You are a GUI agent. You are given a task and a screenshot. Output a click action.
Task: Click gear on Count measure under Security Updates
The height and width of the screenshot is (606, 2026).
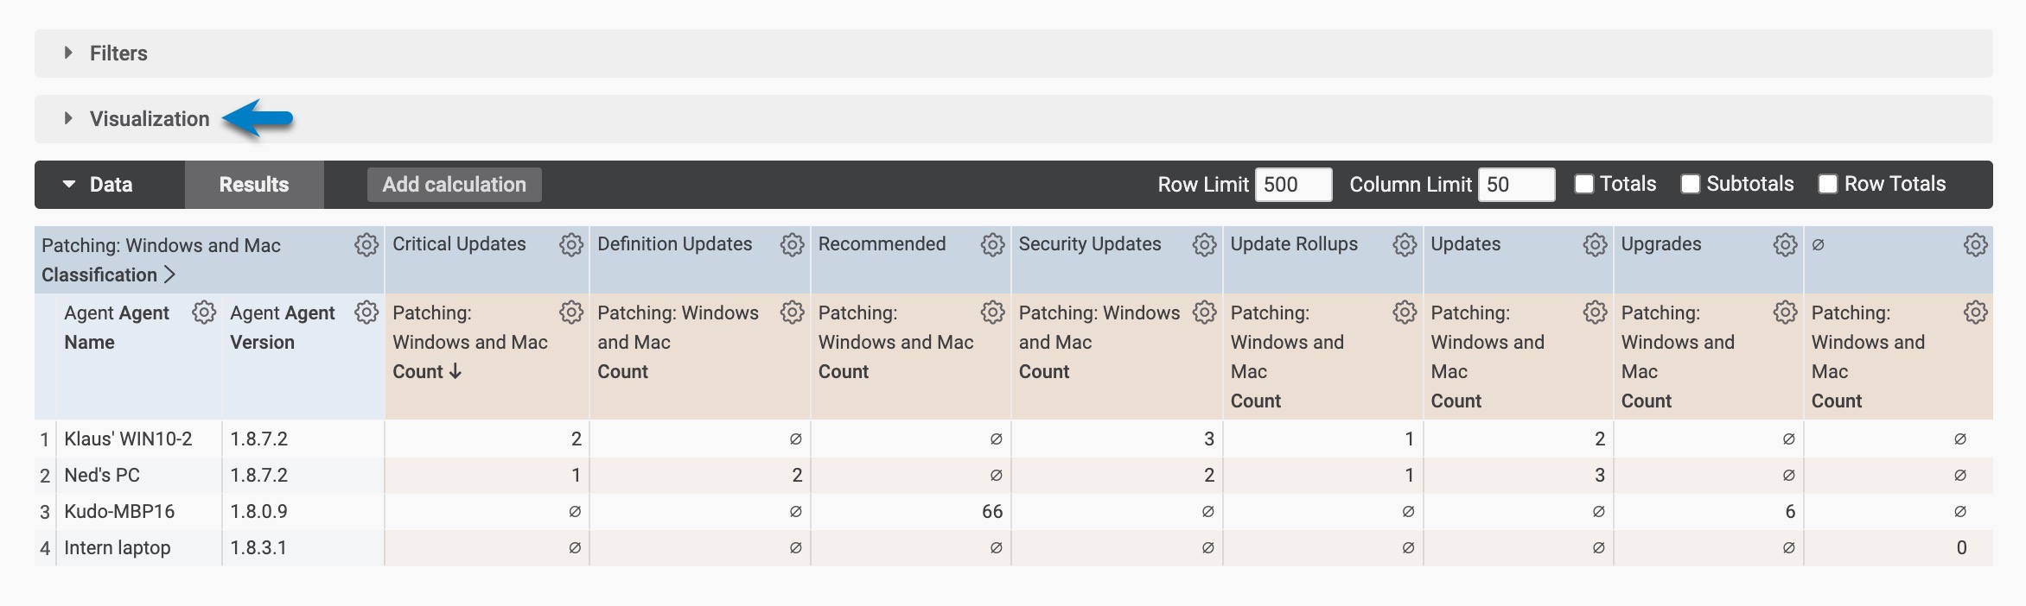[x=1204, y=312]
